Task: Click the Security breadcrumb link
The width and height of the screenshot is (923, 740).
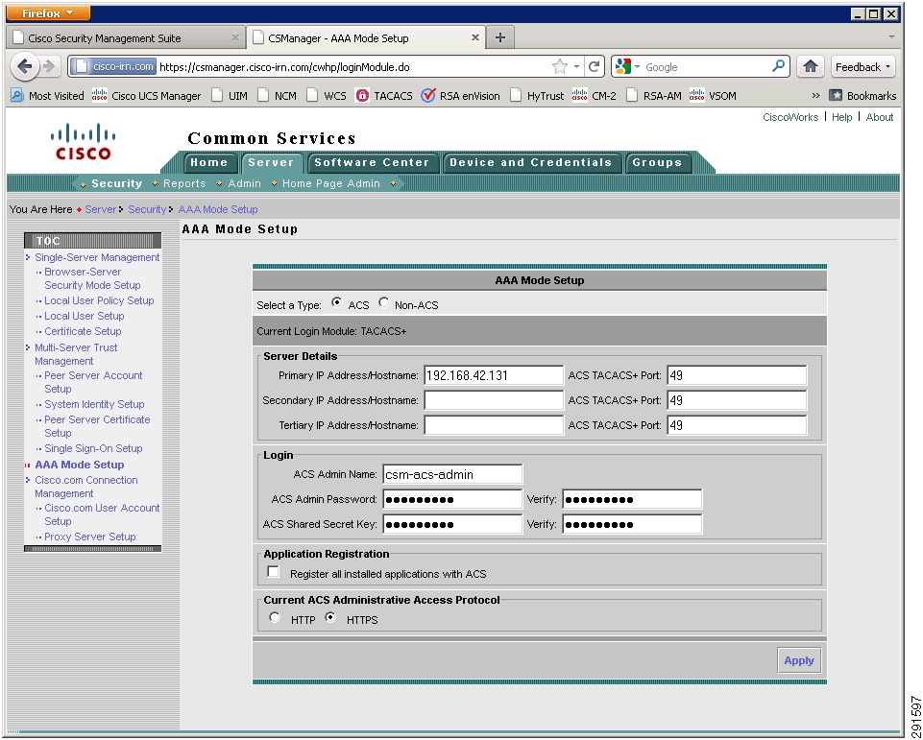Action: 147,209
